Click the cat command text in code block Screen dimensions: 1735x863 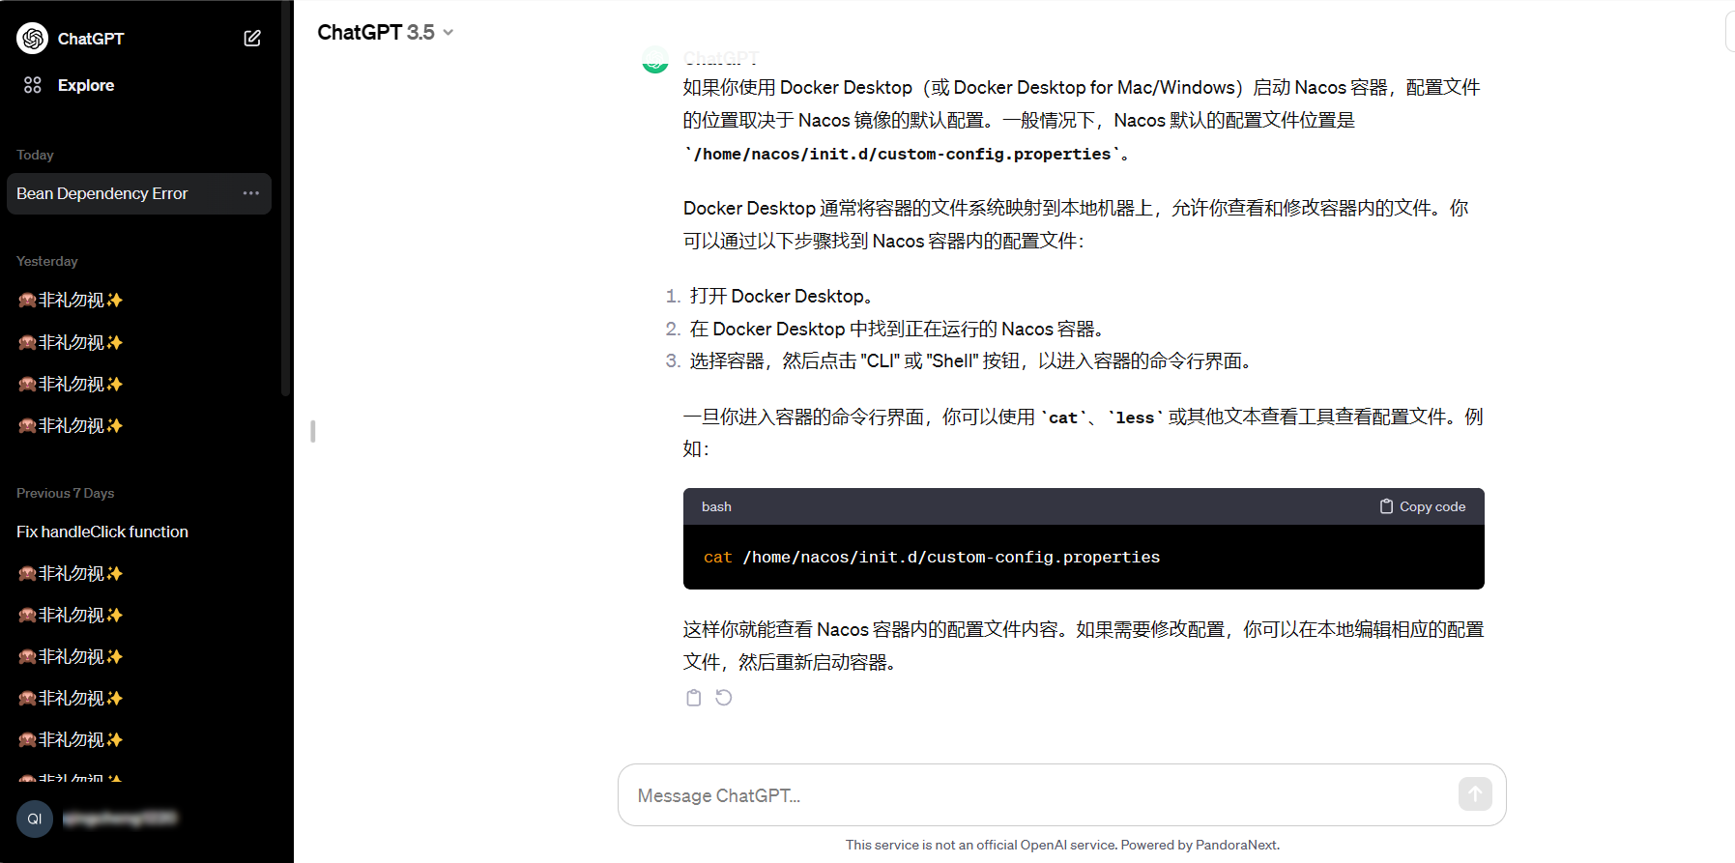pyautogui.click(x=718, y=558)
